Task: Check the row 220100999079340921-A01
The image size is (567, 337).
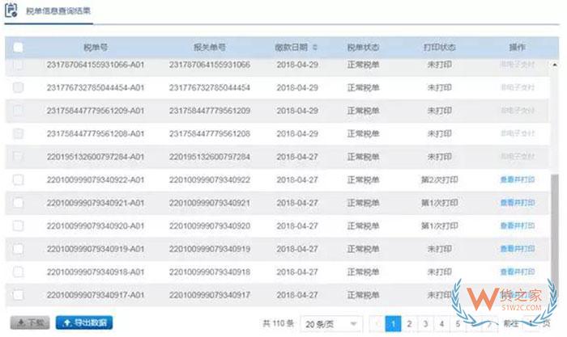Action: click(18, 203)
